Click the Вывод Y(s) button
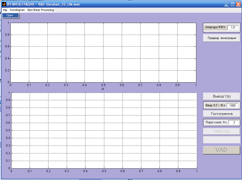This screenshot has width=242, height=180. pyautogui.click(x=222, y=96)
